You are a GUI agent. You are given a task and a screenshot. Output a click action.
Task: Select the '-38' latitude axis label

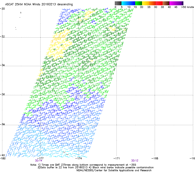[x=2, y=124]
